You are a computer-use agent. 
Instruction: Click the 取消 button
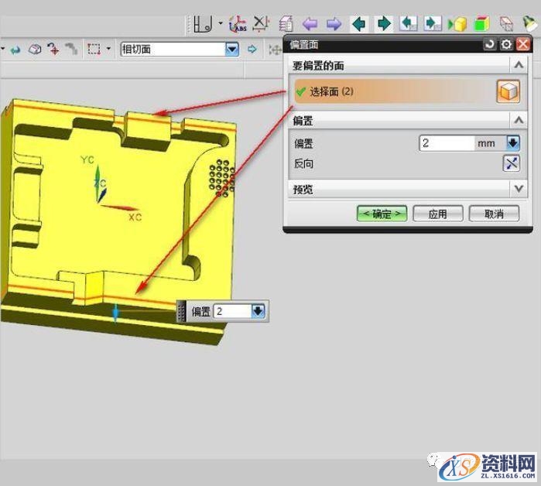[x=493, y=214]
